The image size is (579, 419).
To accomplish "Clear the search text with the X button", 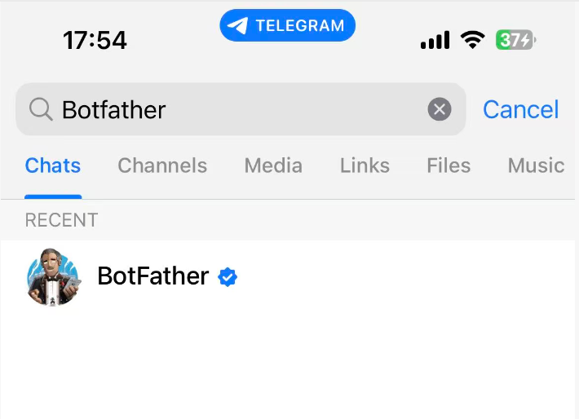I will click(440, 109).
